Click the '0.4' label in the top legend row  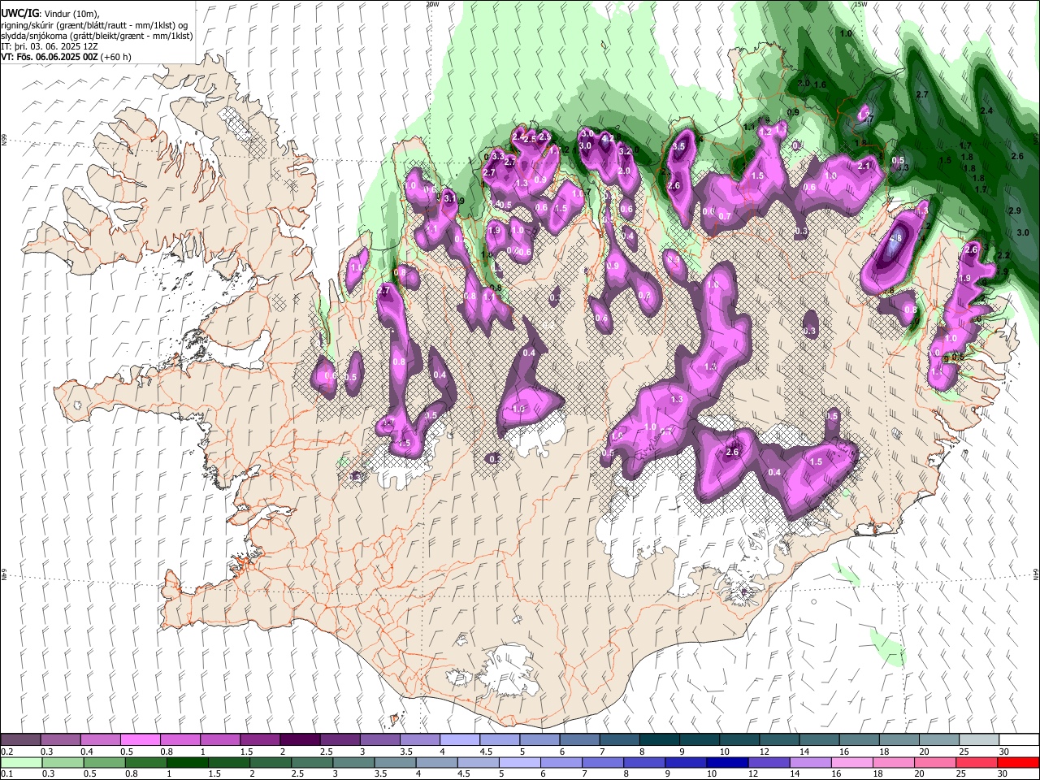coord(86,752)
